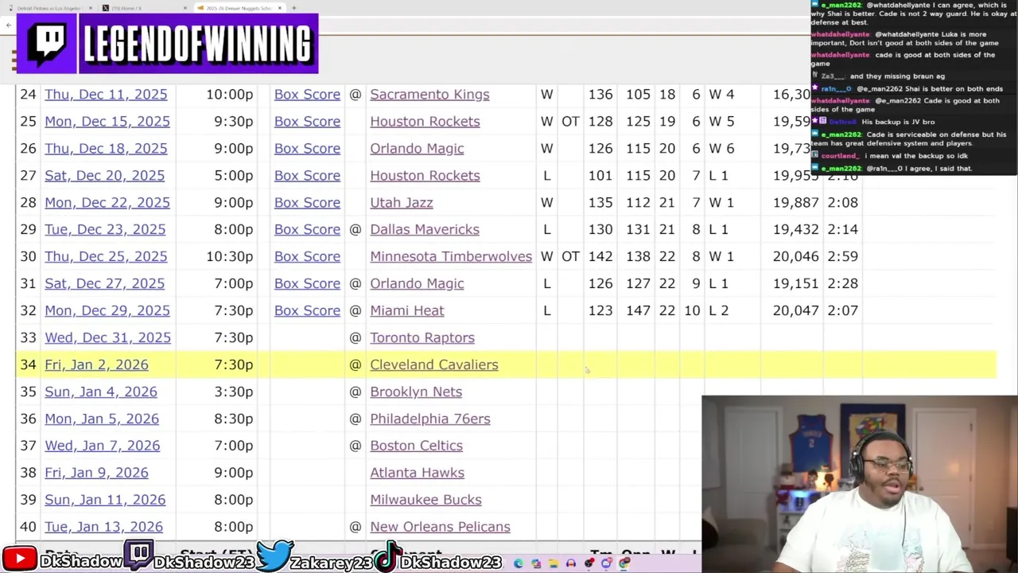This screenshot has height=573, width=1018.
Task: Open Box Score for Miami Heat game
Action: point(307,311)
